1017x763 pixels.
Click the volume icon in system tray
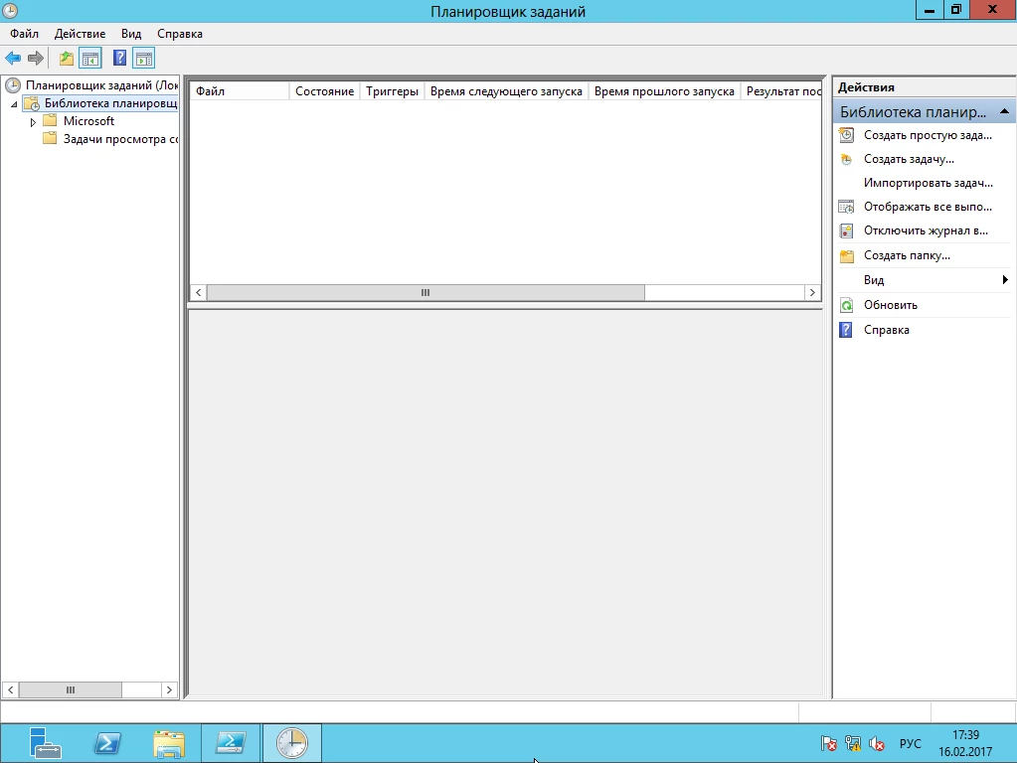click(x=877, y=743)
